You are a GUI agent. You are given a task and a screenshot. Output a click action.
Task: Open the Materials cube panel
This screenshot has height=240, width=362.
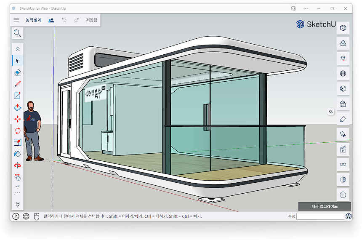click(343, 89)
